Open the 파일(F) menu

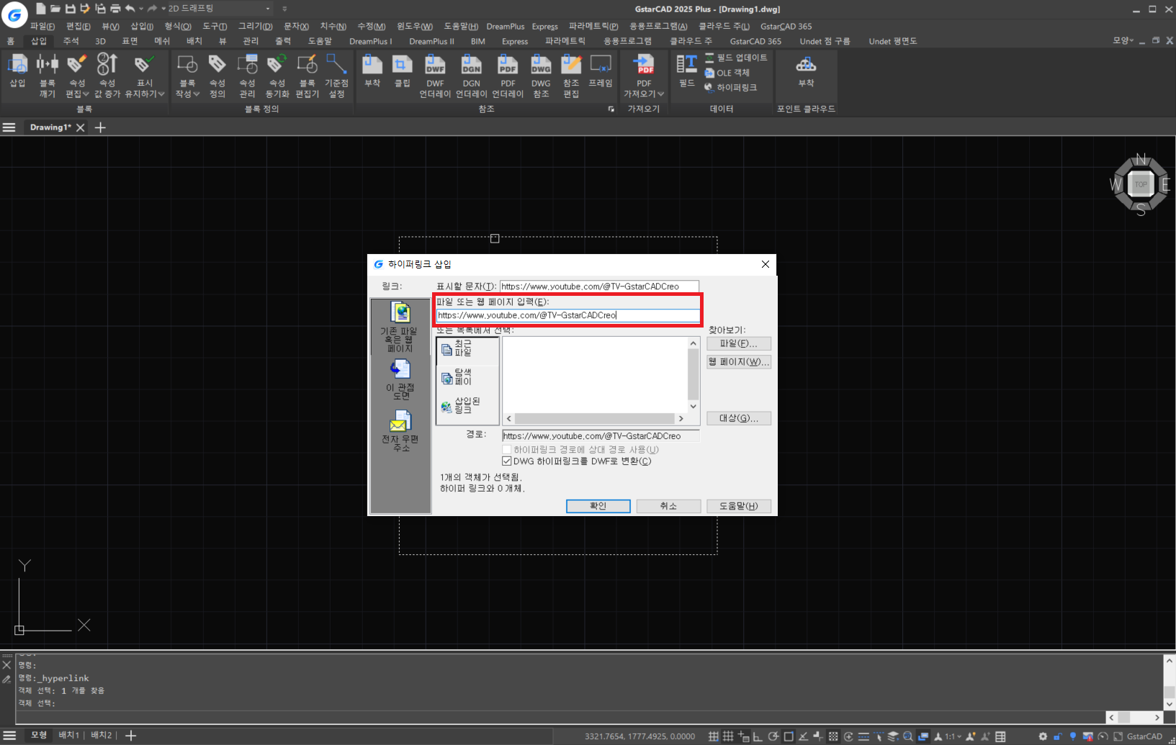[x=42, y=27]
